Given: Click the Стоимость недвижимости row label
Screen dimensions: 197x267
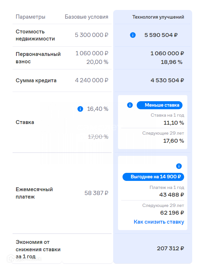Looking at the screenshot, I should [35, 35].
